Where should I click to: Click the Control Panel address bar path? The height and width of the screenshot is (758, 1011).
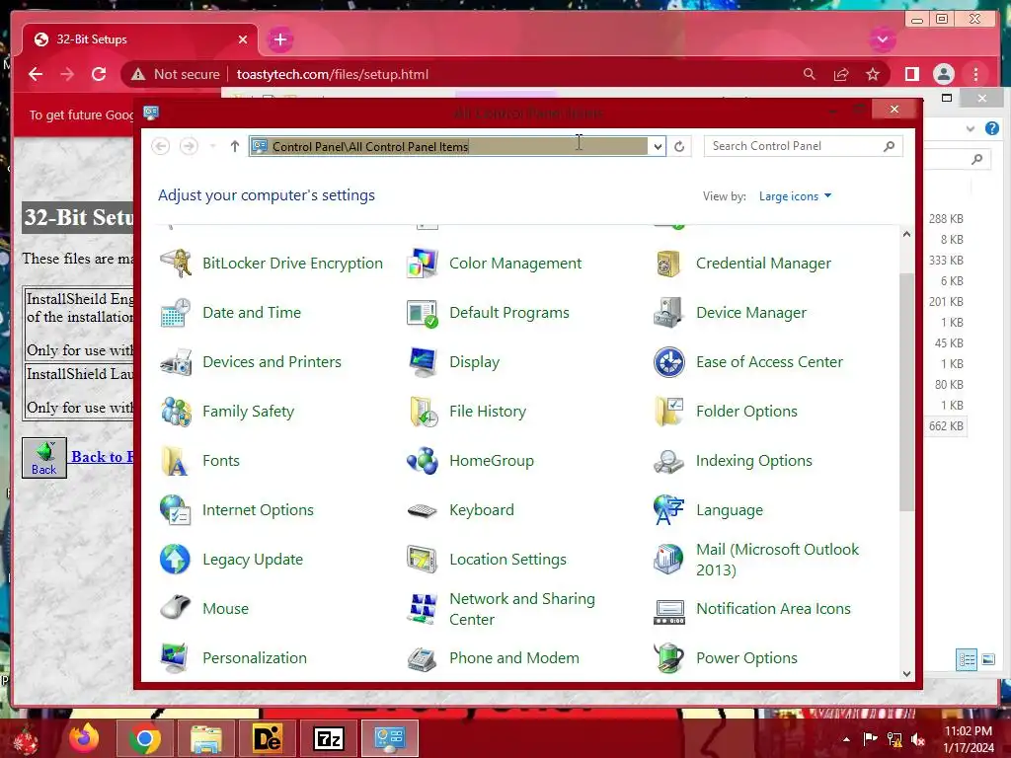click(370, 146)
